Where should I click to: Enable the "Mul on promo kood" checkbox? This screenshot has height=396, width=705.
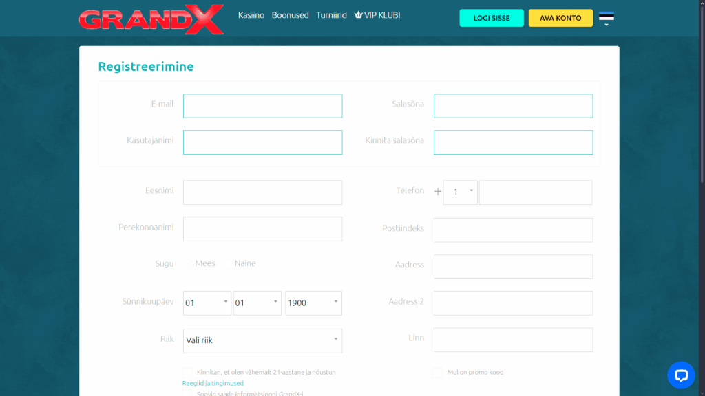[x=437, y=372]
